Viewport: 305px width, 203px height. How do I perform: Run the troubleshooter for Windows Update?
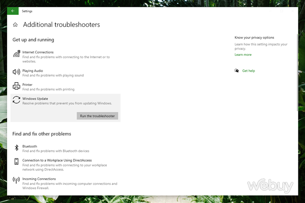[x=97, y=116]
